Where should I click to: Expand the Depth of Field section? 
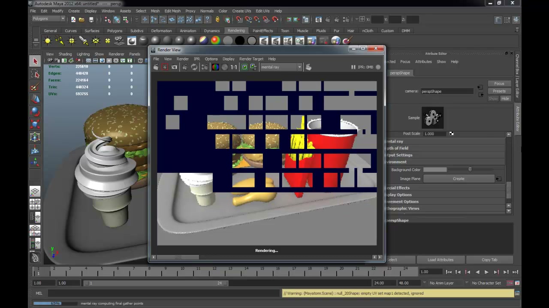click(x=446, y=148)
